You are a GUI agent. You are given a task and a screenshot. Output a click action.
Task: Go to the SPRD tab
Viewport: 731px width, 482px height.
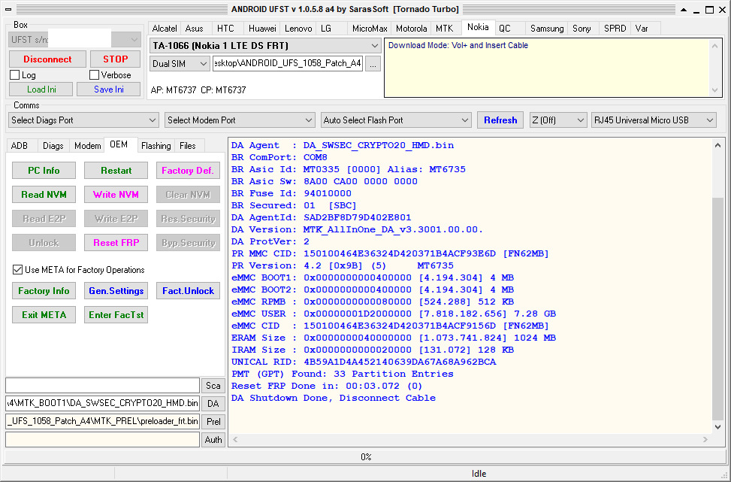coord(615,29)
